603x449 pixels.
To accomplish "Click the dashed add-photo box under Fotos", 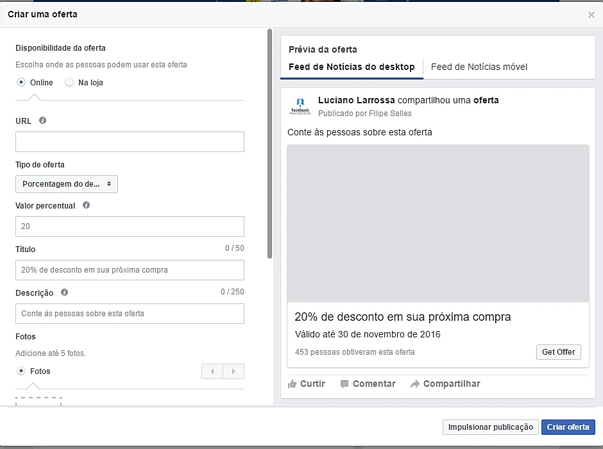I will 38,401.
